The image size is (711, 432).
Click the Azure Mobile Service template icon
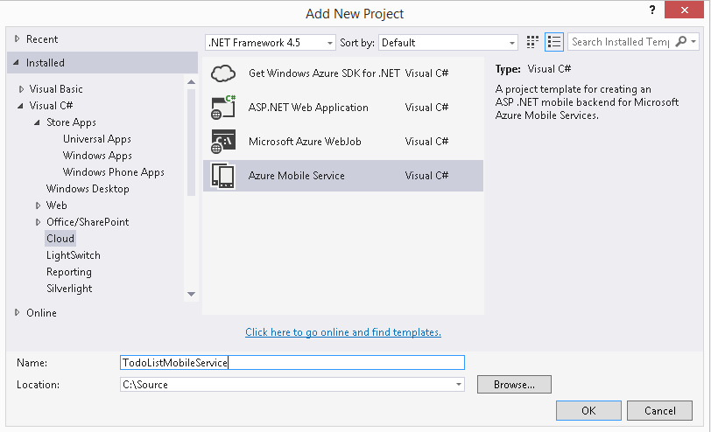(x=224, y=176)
